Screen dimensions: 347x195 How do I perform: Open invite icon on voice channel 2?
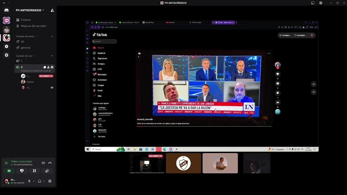point(49,67)
